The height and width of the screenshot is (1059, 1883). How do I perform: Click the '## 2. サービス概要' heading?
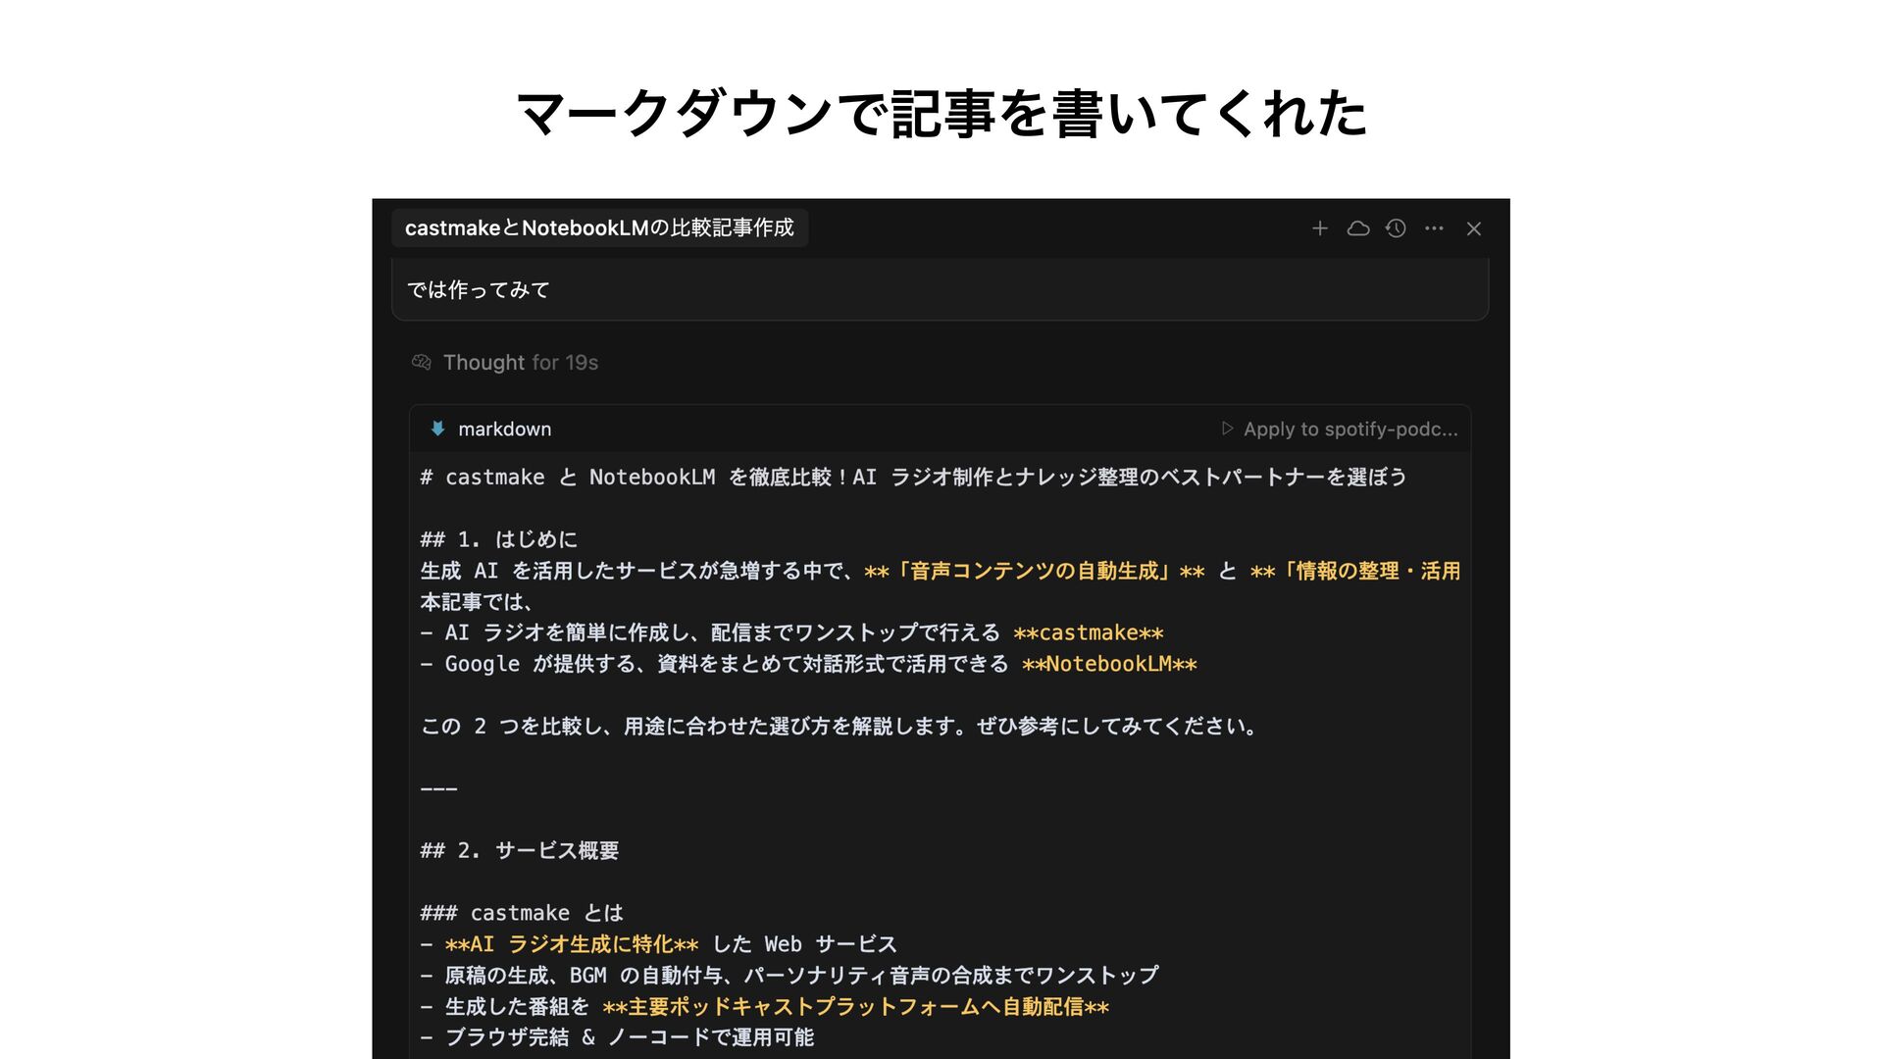519,851
